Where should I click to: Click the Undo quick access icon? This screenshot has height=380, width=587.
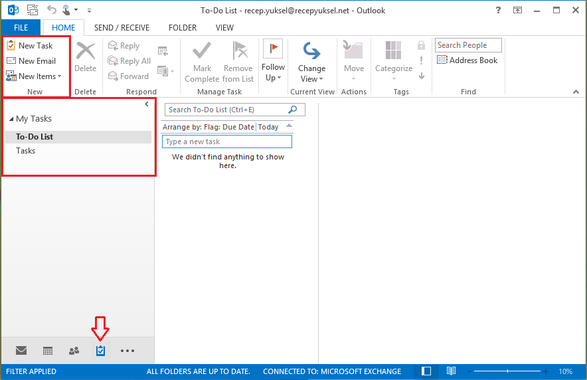(51, 10)
